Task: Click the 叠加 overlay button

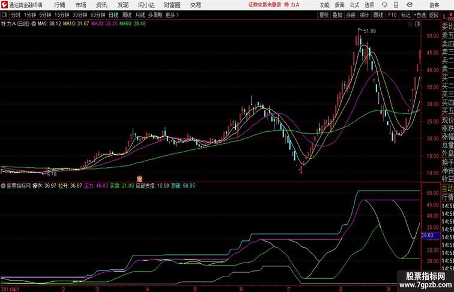Action: pos(337,15)
